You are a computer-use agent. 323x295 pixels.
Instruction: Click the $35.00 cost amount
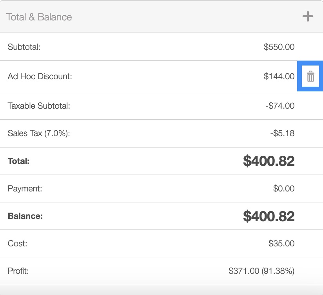pyautogui.click(x=281, y=244)
